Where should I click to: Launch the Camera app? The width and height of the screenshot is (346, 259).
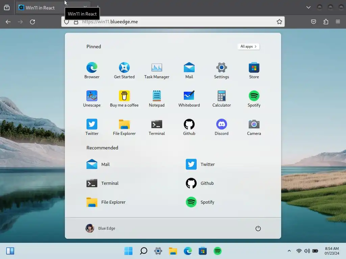coord(254,127)
